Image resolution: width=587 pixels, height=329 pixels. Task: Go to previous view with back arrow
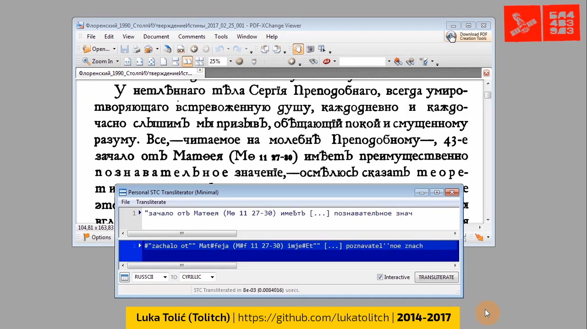click(194, 49)
